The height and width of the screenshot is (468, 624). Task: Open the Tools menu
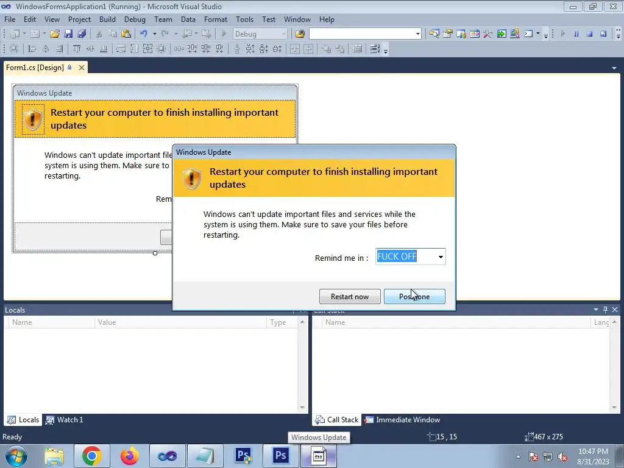click(x=244, y=19)
